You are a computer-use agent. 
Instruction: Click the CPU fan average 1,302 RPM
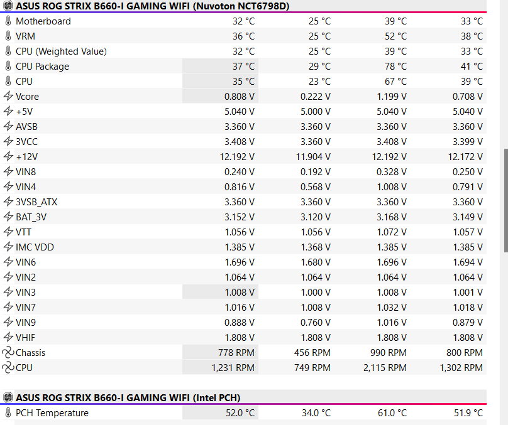coord(461,368)
